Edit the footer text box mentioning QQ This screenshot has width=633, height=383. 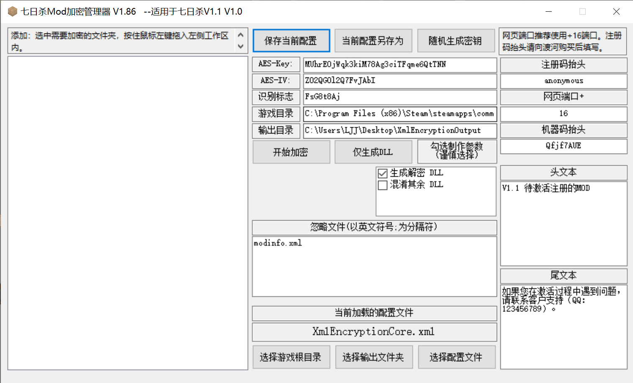pos(564,326)
